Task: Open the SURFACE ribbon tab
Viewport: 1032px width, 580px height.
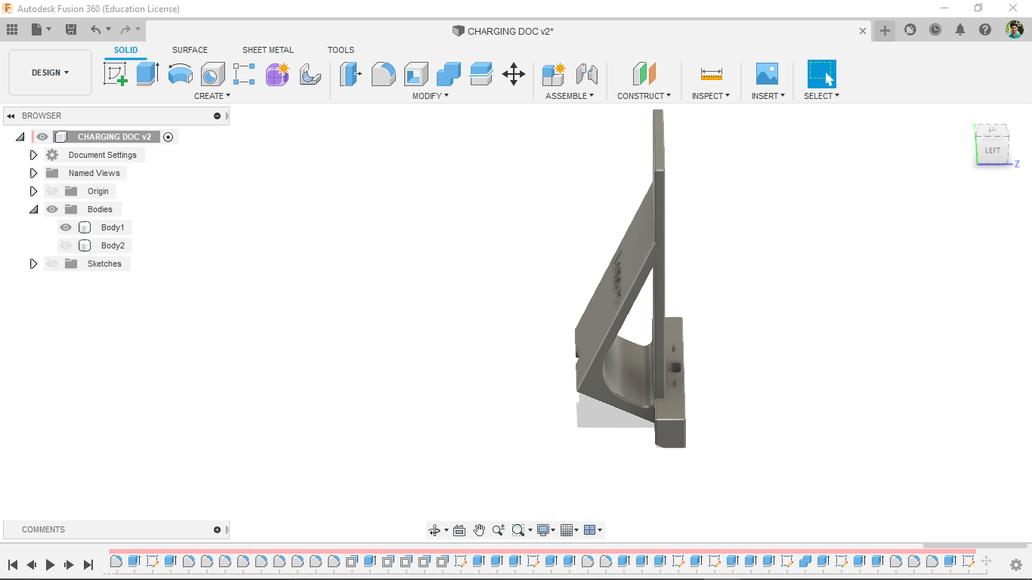Action: 190,50
